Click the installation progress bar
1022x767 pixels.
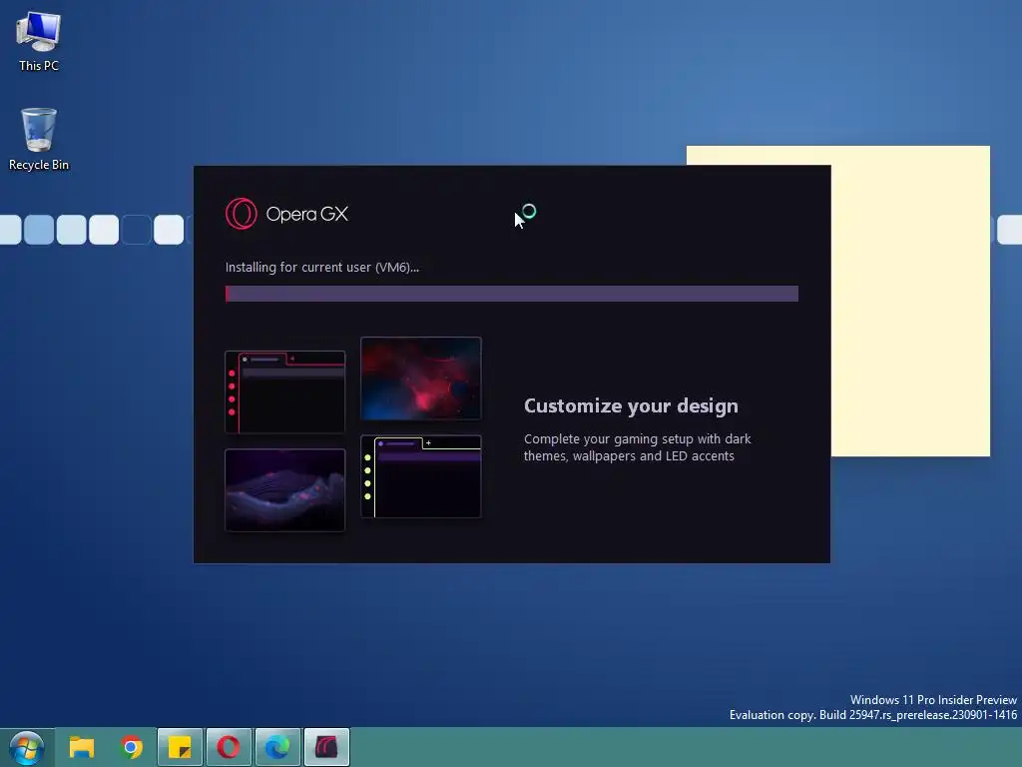(512, 294)
